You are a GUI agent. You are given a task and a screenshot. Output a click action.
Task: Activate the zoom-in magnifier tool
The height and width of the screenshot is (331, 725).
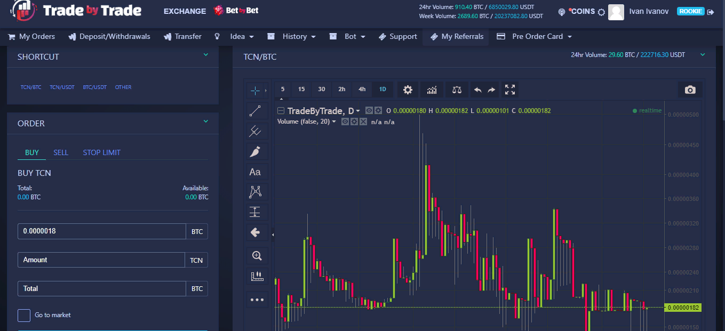pos(257,256)
